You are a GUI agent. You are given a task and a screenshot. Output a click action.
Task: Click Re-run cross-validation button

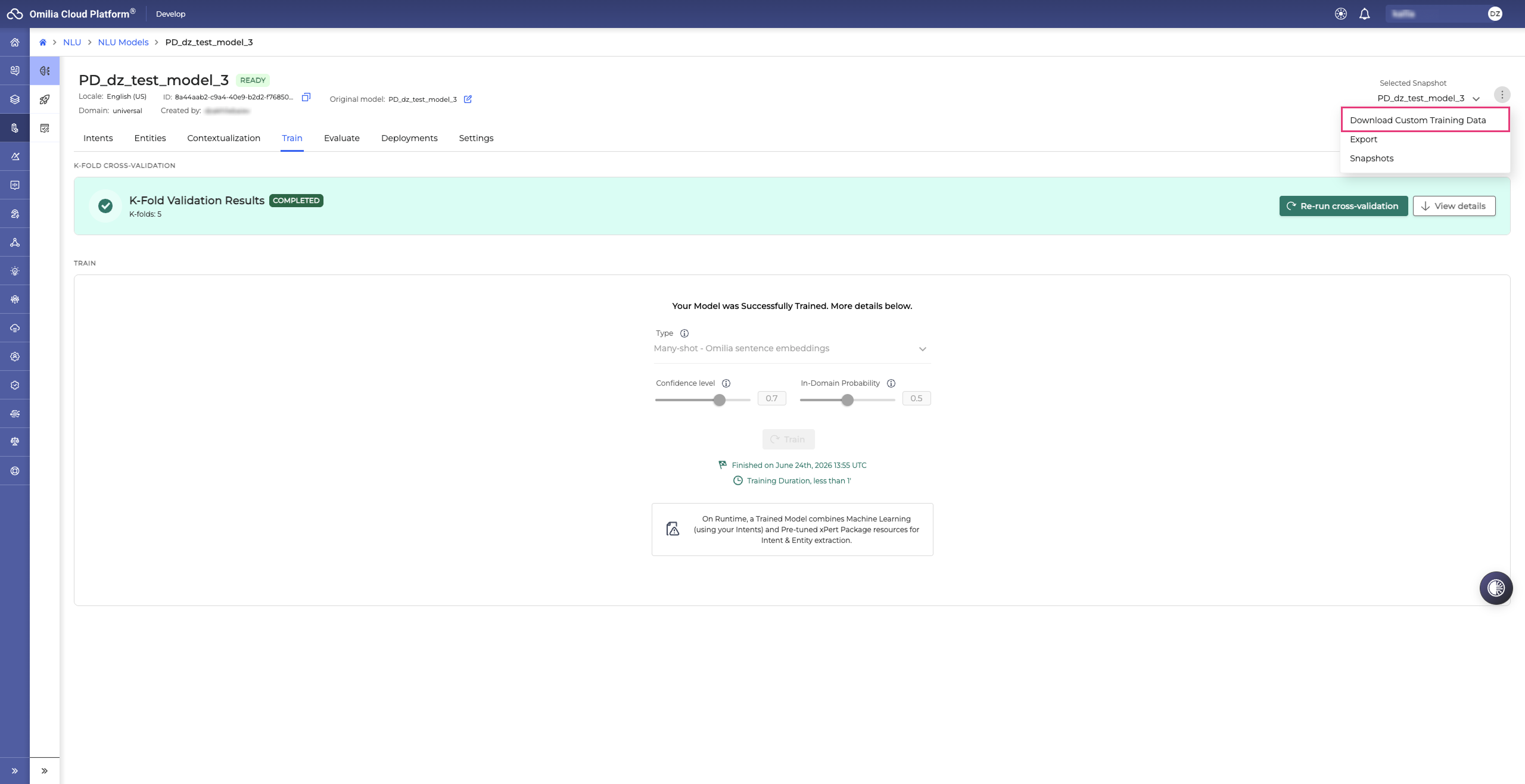1343,206
